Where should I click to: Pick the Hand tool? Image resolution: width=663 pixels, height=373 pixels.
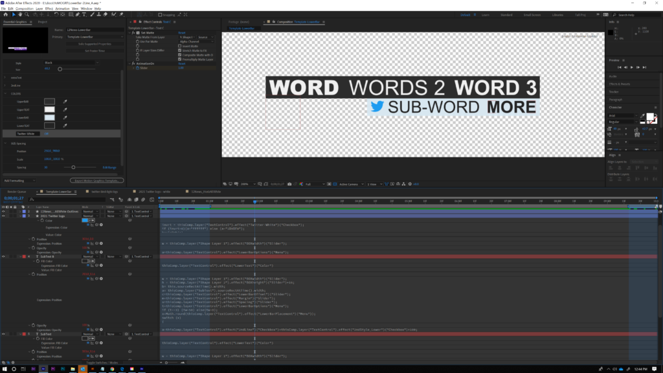click(20, 14)
